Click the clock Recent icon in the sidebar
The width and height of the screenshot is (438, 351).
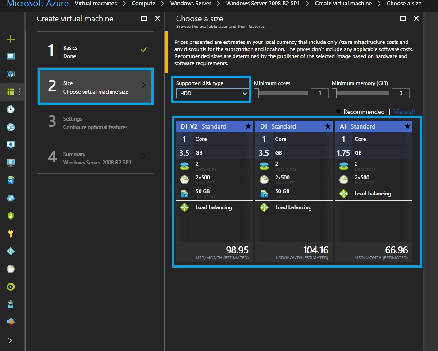point(11,109)
